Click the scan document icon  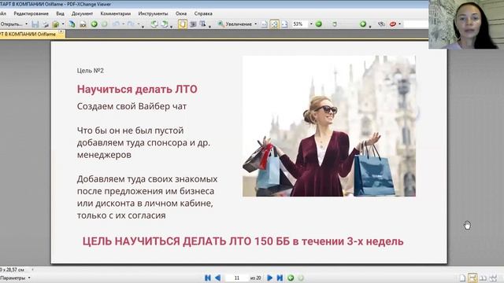coord(72,24)
